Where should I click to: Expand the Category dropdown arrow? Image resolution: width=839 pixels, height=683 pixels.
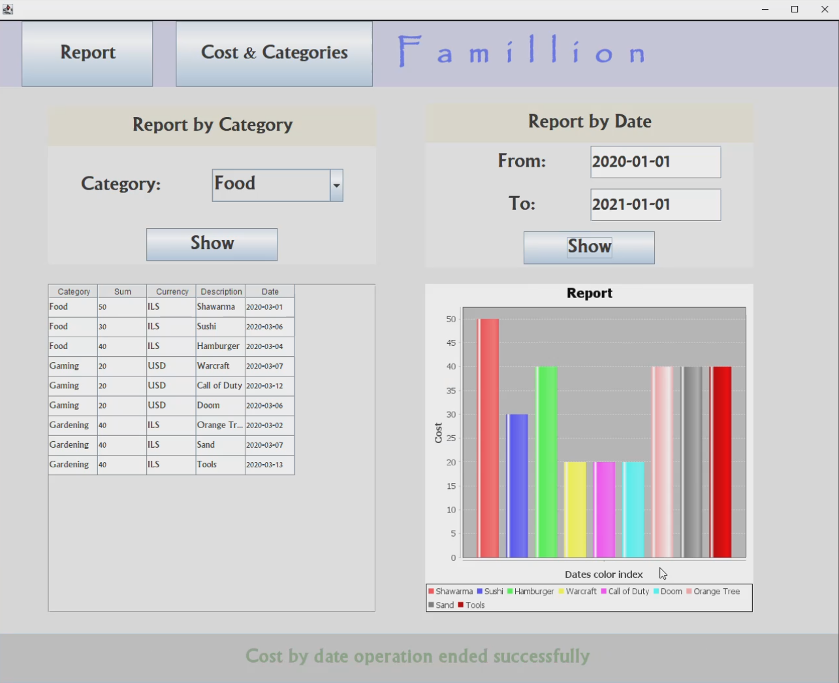336,185
